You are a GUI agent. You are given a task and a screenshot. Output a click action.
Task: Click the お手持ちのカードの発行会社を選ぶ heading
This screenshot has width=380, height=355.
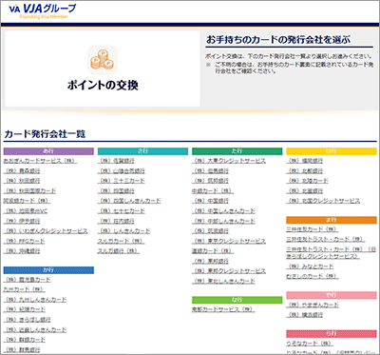(278, 40)
